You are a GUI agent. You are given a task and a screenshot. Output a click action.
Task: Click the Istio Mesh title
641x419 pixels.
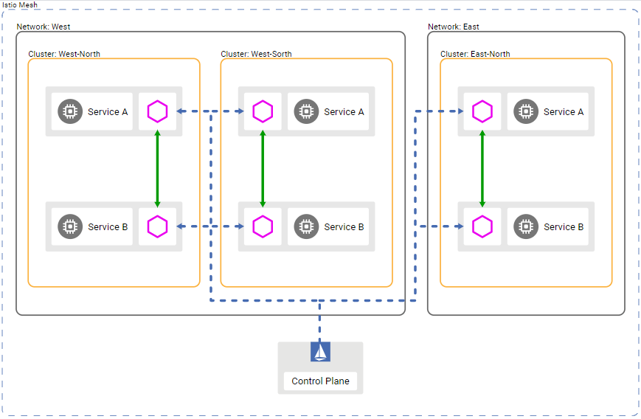(x=20, y=5)
